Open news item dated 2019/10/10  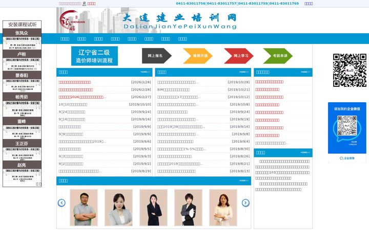73,104
